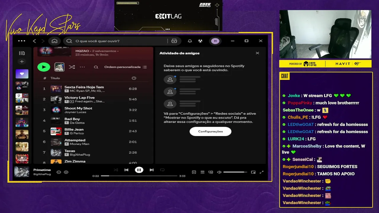Click the 'Configurações' button
Screen dimensions: 379x213
tap(211, 131)
